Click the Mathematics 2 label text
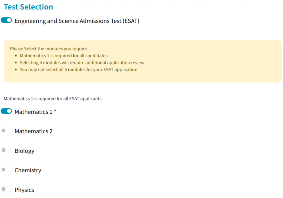The height and width of the screenshot is (198, 283). [34, 131]
